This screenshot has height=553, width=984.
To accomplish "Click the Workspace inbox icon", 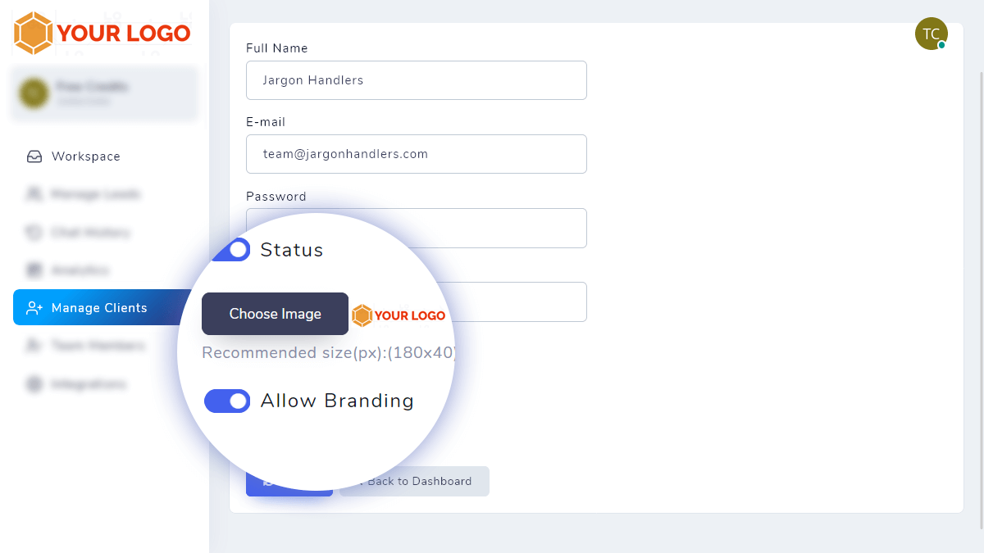I will pyautogui.click(x=34, y=156).
